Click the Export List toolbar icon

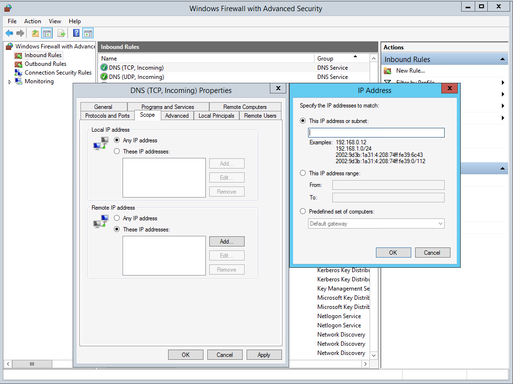[61, 33]
